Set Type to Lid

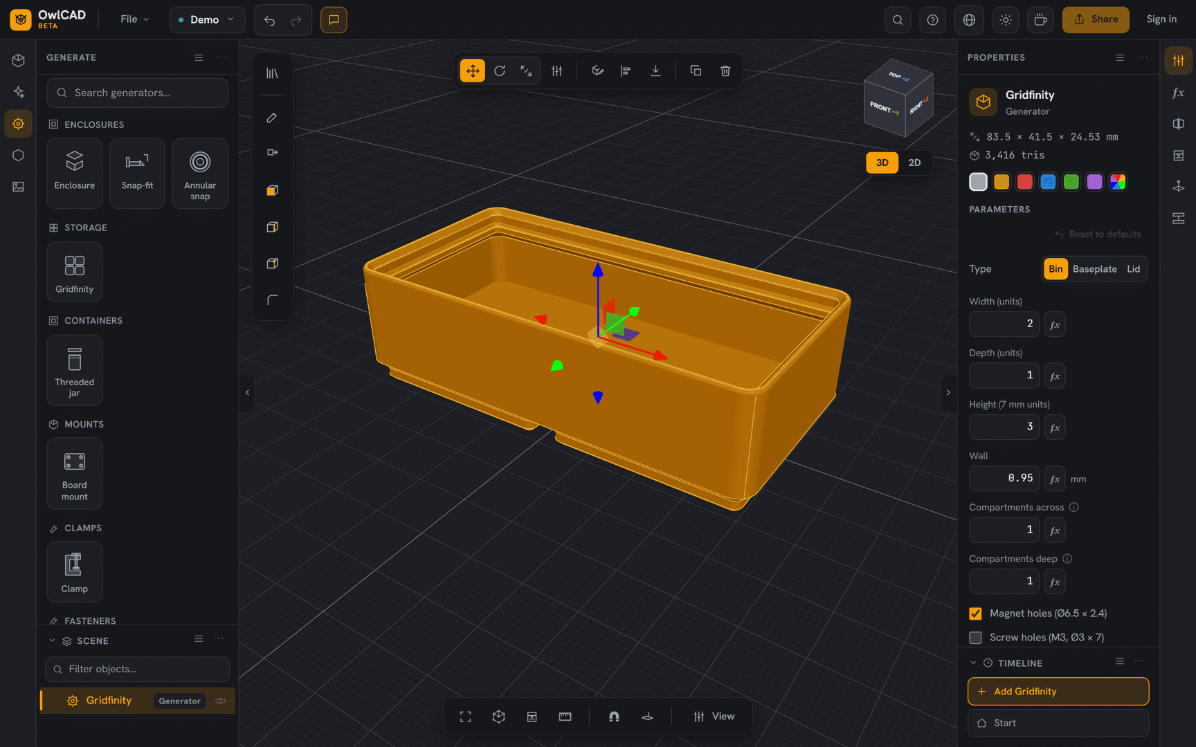(x=1133, y=269)
